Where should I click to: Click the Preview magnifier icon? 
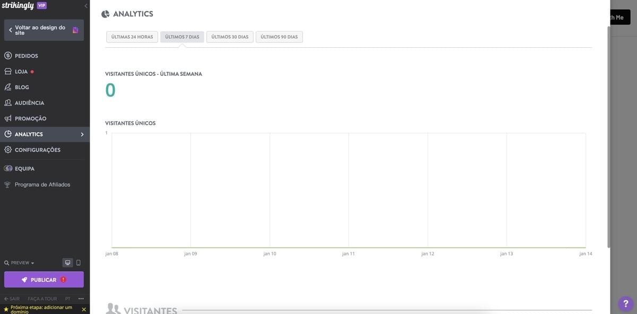(x=5, y=262)
